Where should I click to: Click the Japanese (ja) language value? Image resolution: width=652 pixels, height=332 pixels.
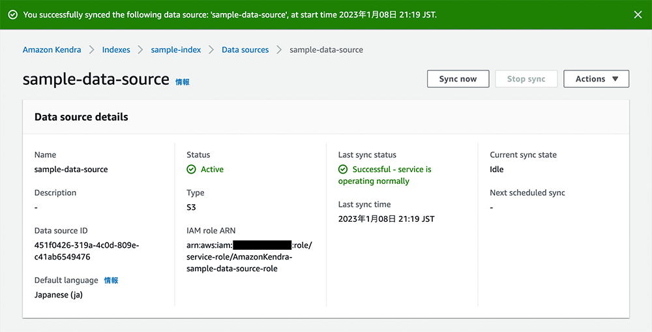(59, 295)
